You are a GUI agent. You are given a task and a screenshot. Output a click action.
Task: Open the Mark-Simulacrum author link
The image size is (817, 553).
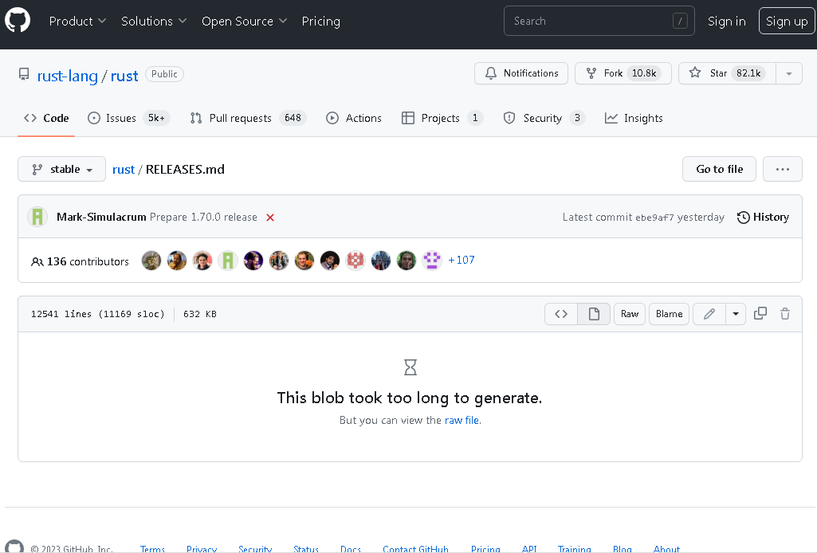click(101, 218)
